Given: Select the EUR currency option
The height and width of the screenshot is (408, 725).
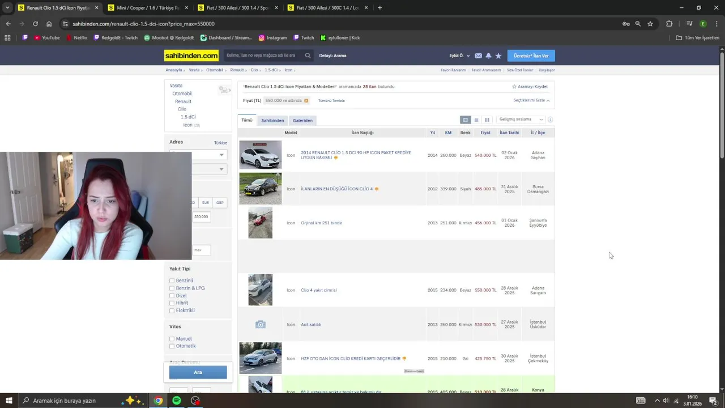Looking at the screenshot, I should [x=206, y=202].
